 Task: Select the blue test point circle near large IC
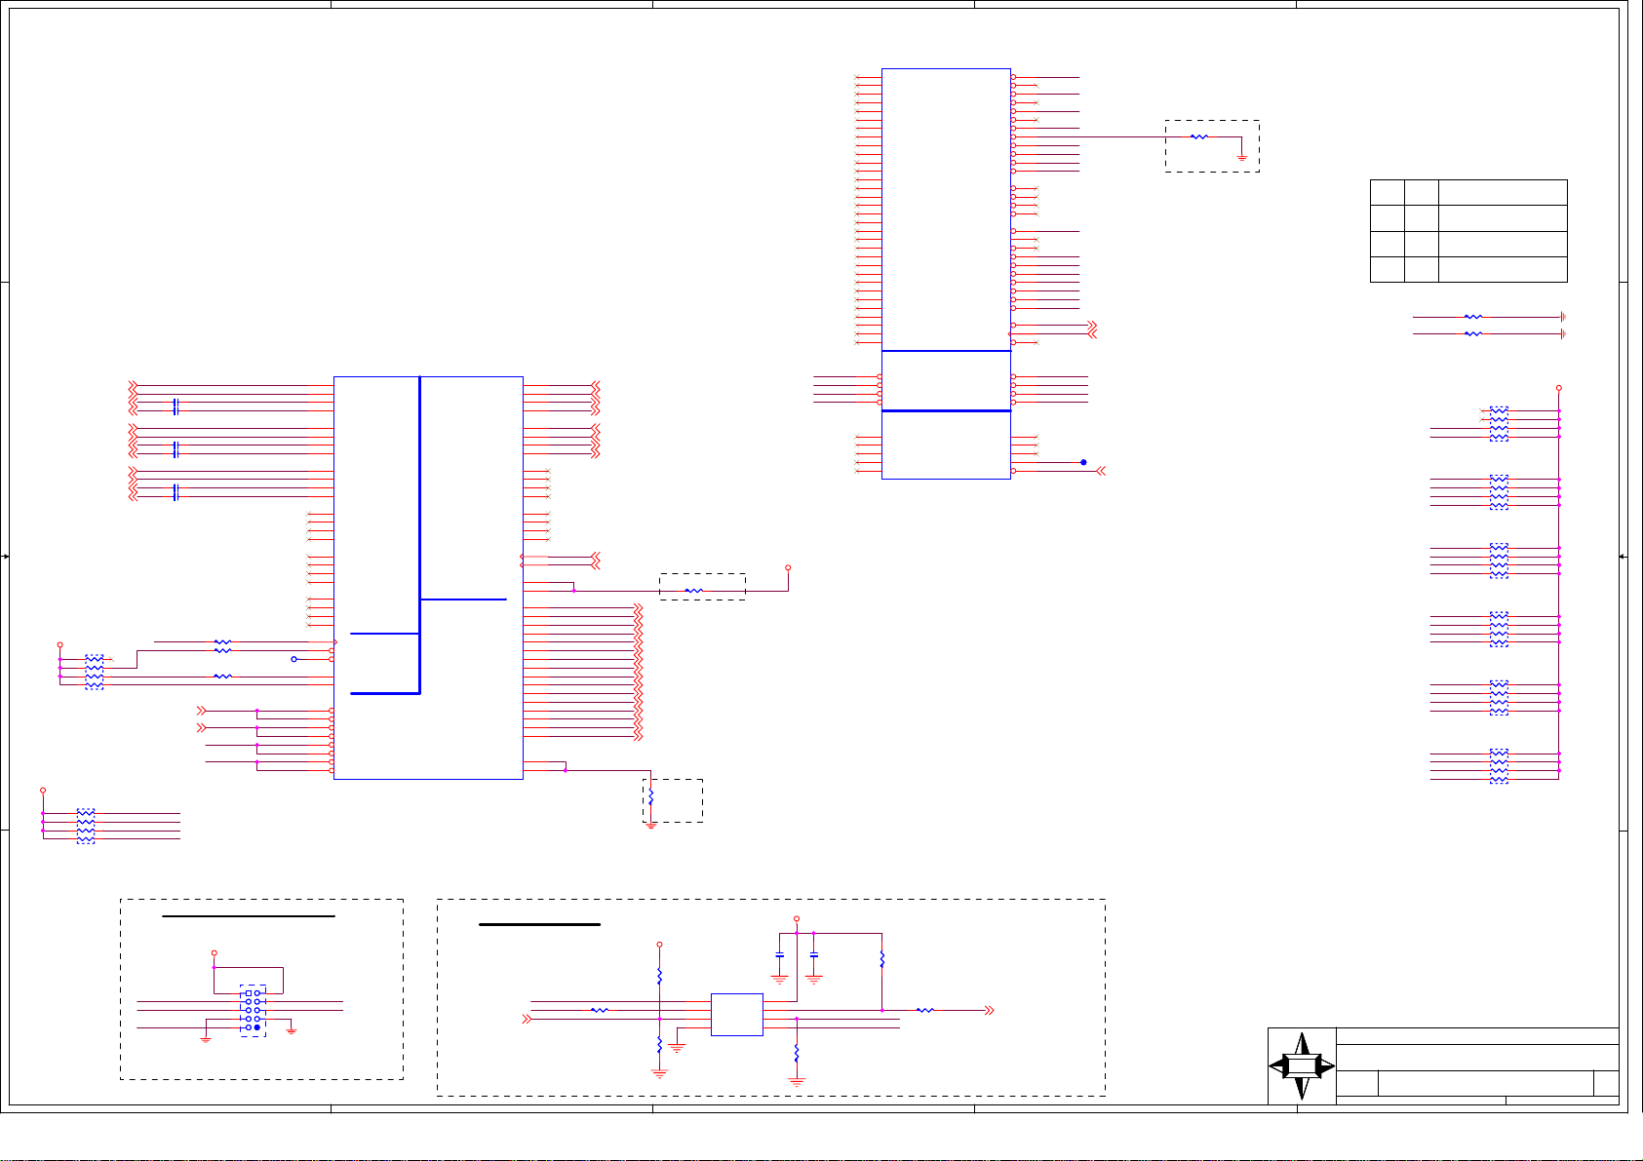click(x=293, y=659)
